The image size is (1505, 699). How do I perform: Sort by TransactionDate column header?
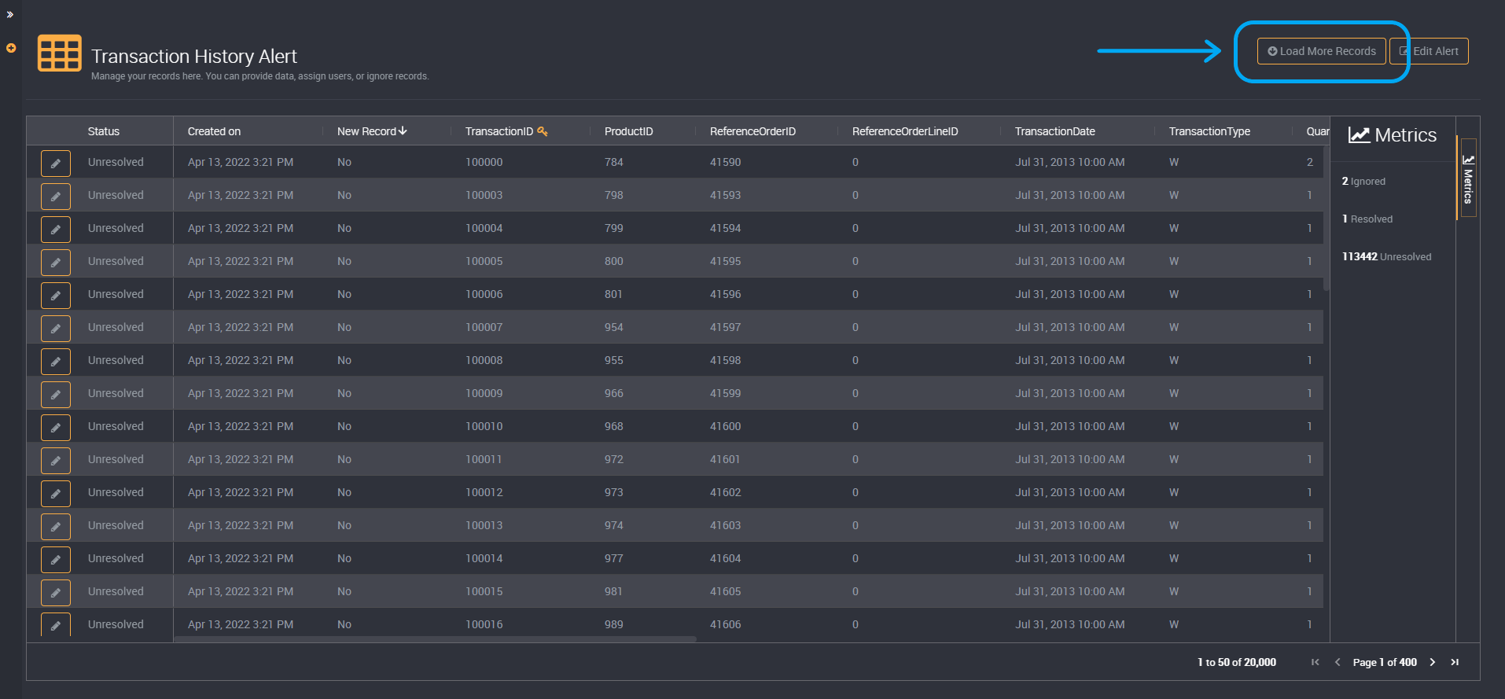(x=1054, y=131)
